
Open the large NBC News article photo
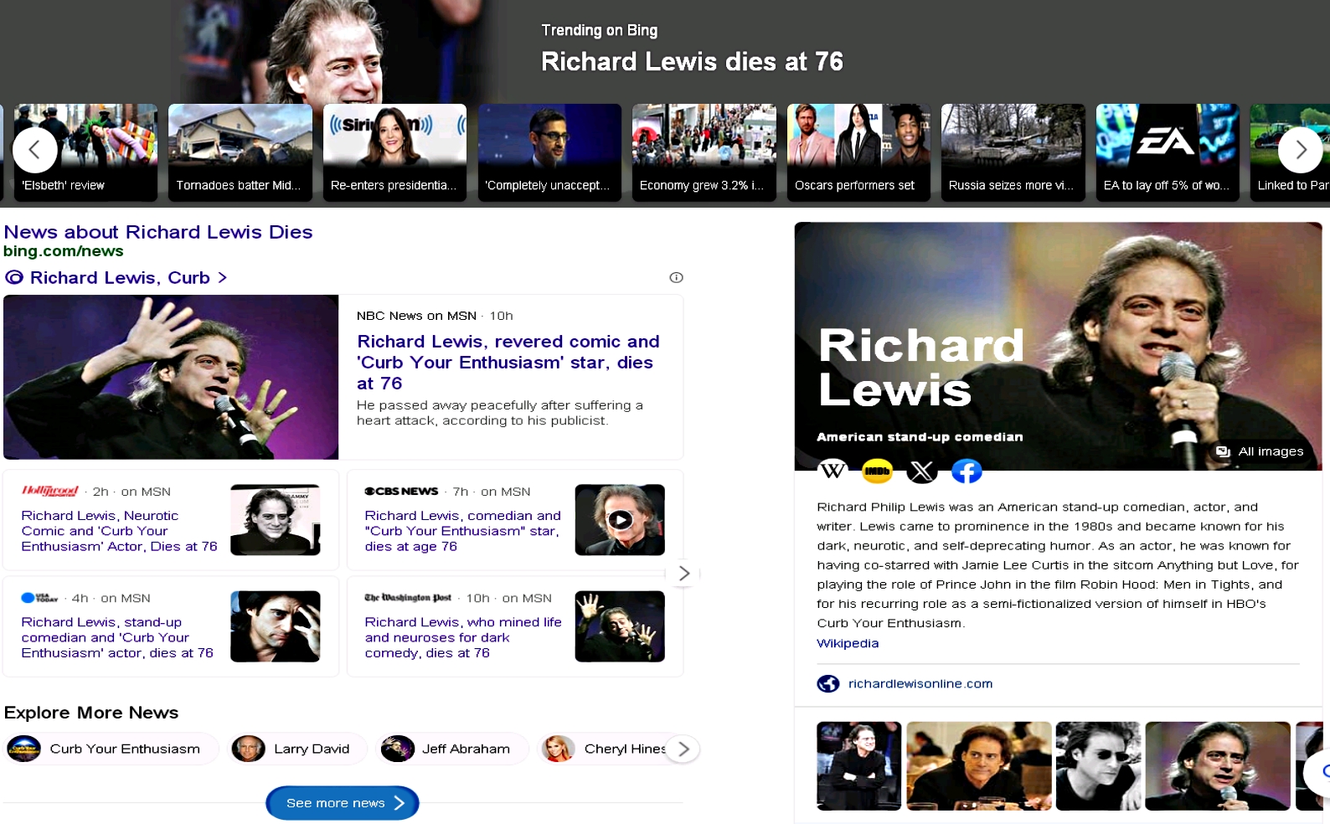click(171, 377)
